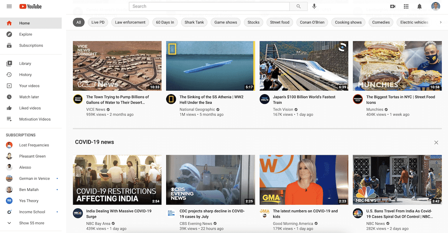Viewport: 448px width, 233px height.
Task: Select the Street food chip
Action: tap(280, 22)
